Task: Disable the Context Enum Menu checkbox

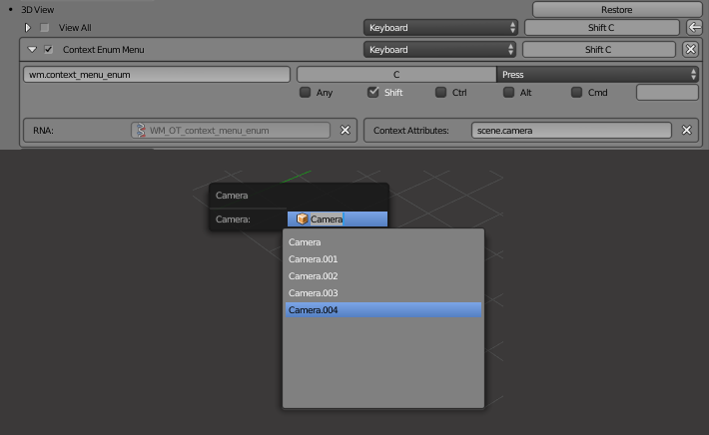Action: tap(48, 50)
